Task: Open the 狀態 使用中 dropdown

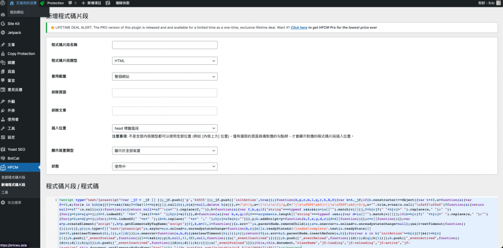Action: click(165, 166)
